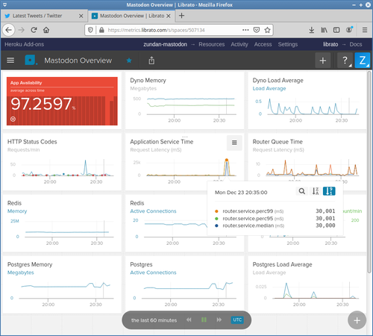Click orange peak marker on Application Service Time

click(227, 160)
